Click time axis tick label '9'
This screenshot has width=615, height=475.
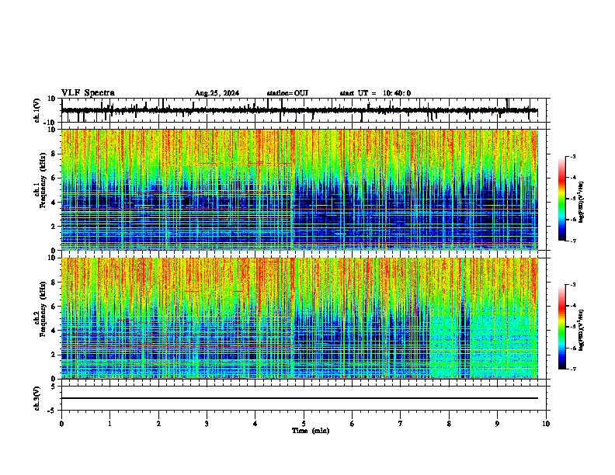497,424
